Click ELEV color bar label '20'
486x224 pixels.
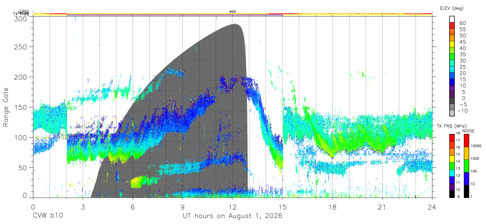[463, 73]
